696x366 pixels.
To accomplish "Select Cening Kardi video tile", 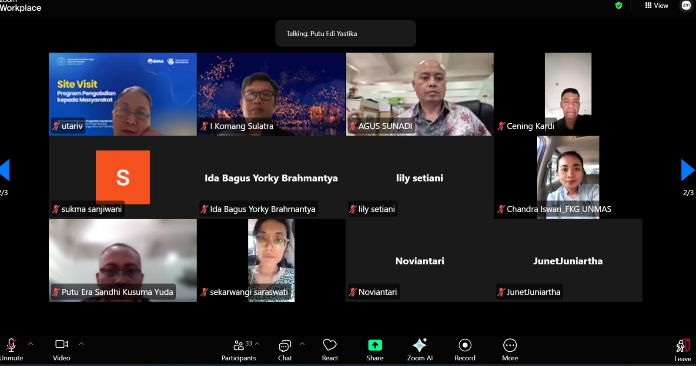I will point(568,94).
